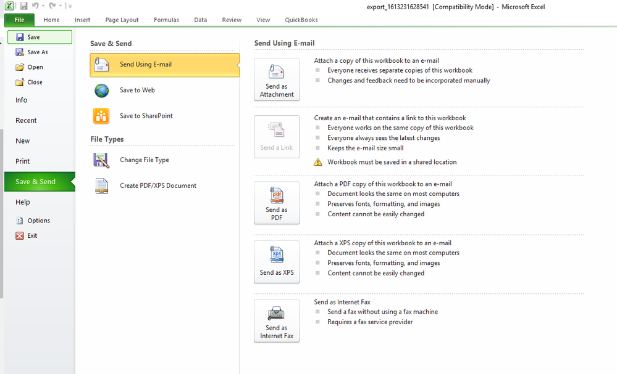Switch to the Home ribbon tab
617x374 pixels.
pyautogui.click(x=51, y=20)
